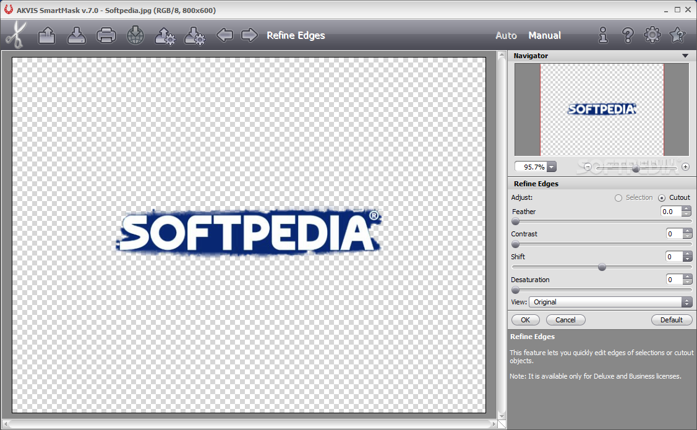Screen dimensions: 697x430
Task: Open an image with the upload icon
Action: [46, 35]
